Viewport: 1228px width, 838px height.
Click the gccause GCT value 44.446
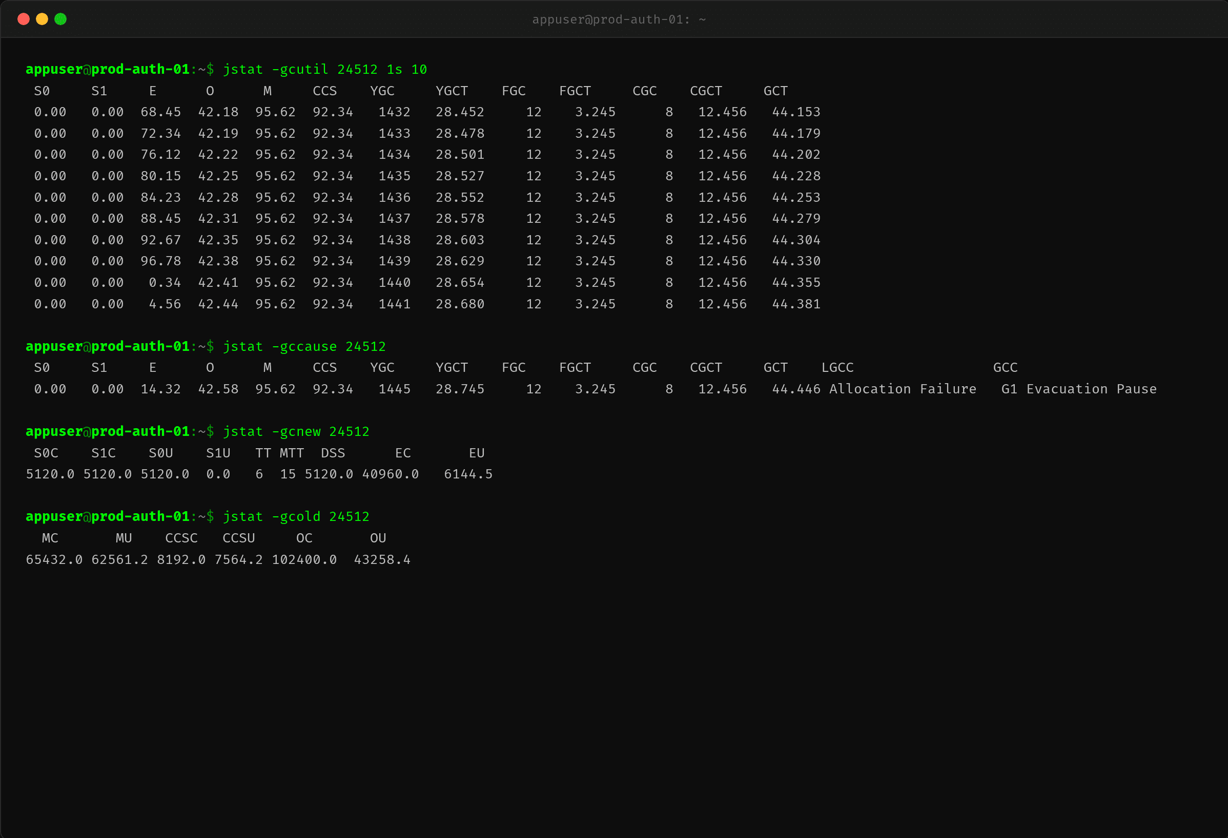point(796,389)
